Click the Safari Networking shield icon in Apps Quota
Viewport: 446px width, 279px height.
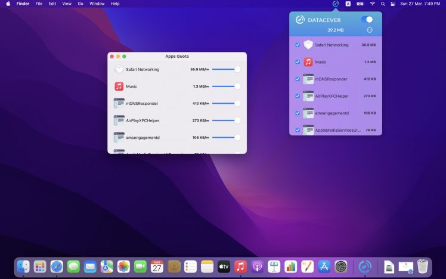click(x=119, y=69)
